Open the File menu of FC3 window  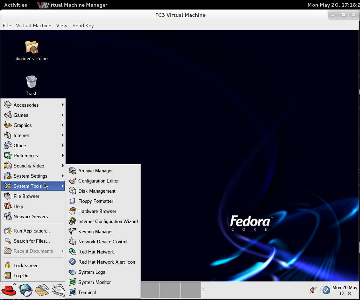[7, 26]
